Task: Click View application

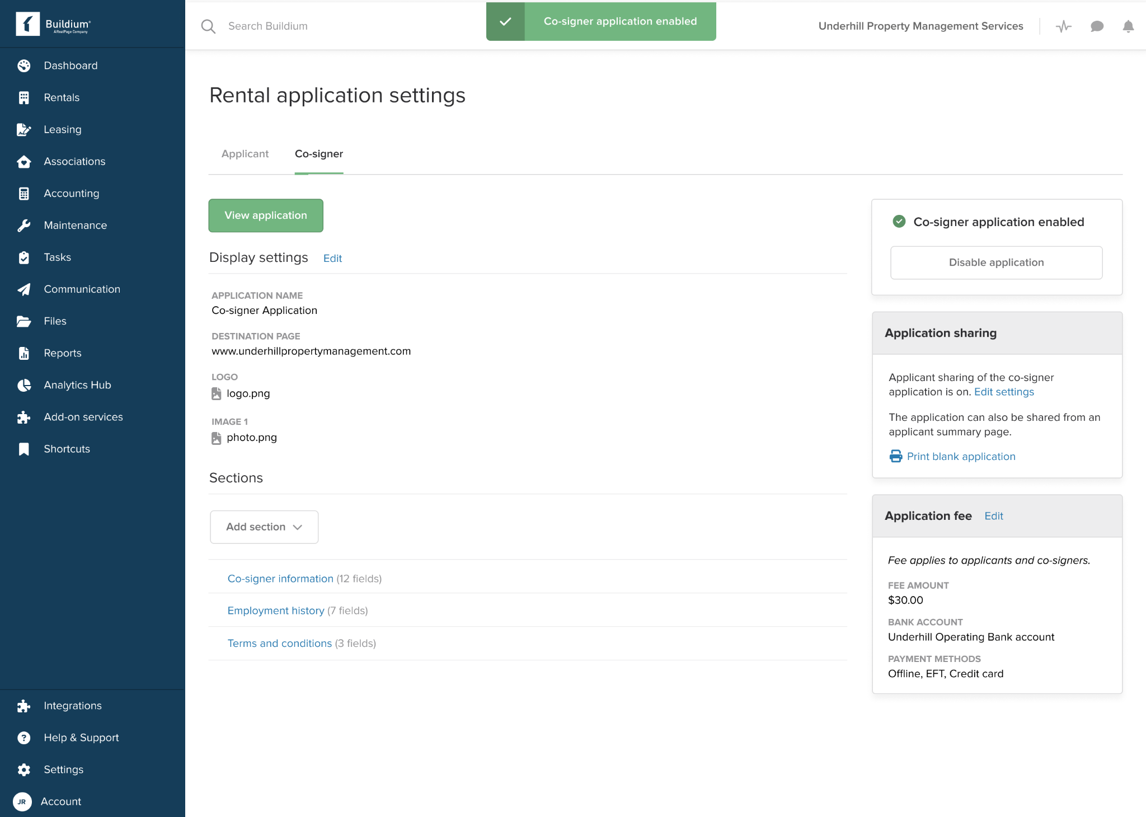Action: (265, 215)
